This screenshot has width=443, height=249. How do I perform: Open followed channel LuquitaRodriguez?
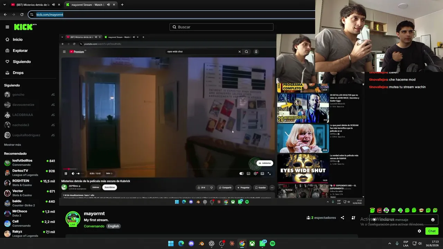(x=29, y=135)
